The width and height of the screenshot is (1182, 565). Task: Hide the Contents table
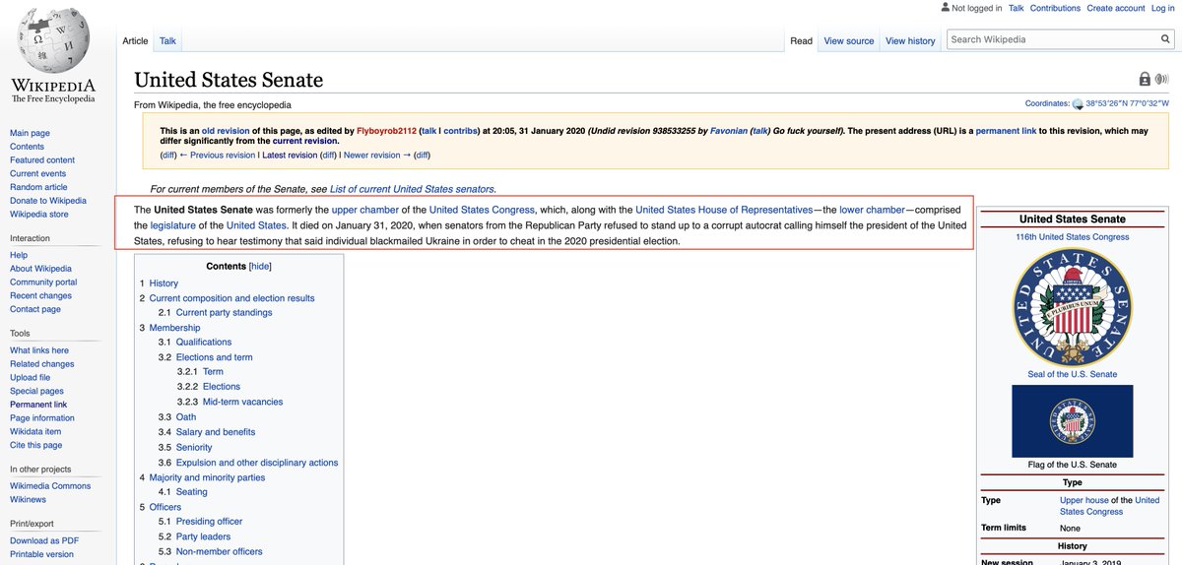pos(260,266)
